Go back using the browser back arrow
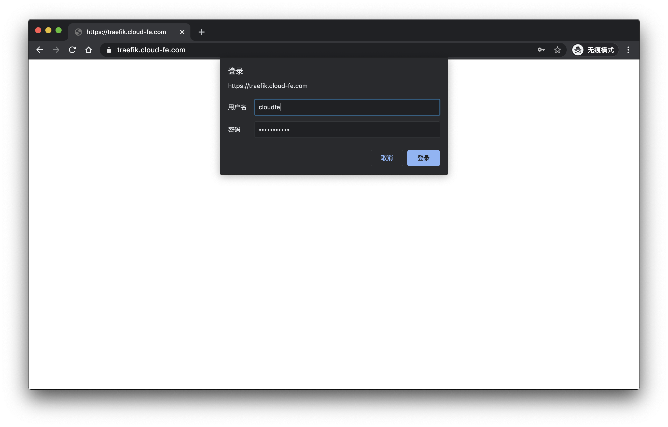 pyautogui.click(x=40, y=50)
